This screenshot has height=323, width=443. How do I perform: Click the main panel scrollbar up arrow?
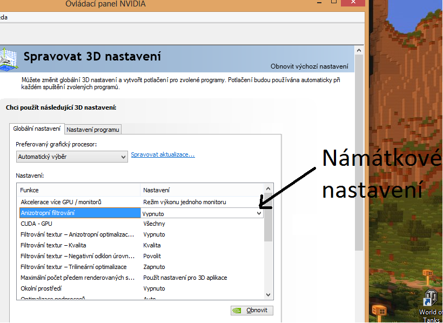point(359,50)
